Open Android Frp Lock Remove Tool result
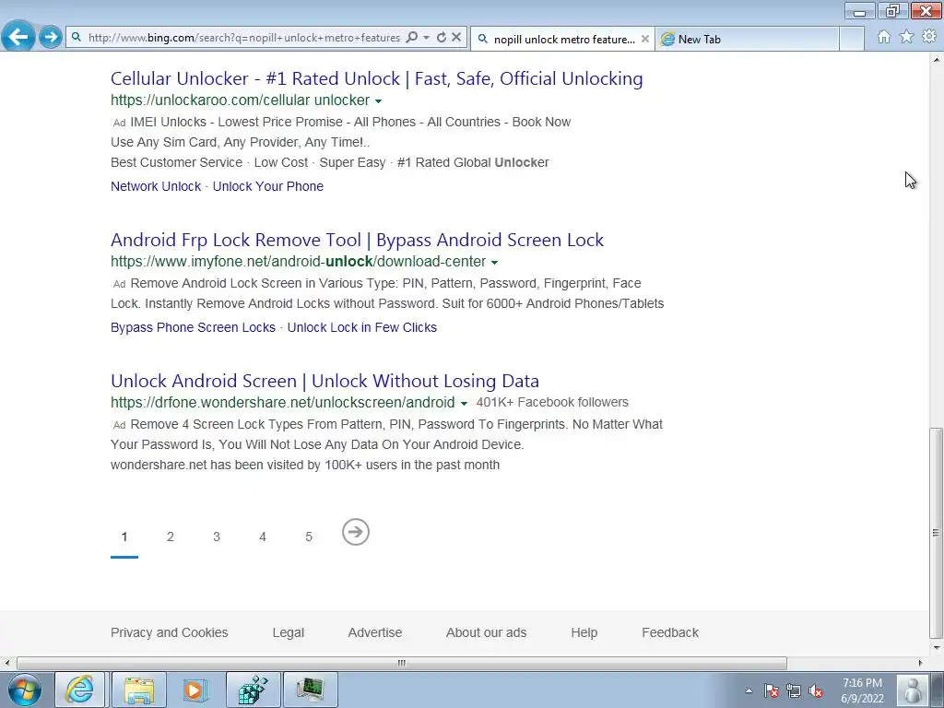The image size is (944, 708). click(357, 240)
